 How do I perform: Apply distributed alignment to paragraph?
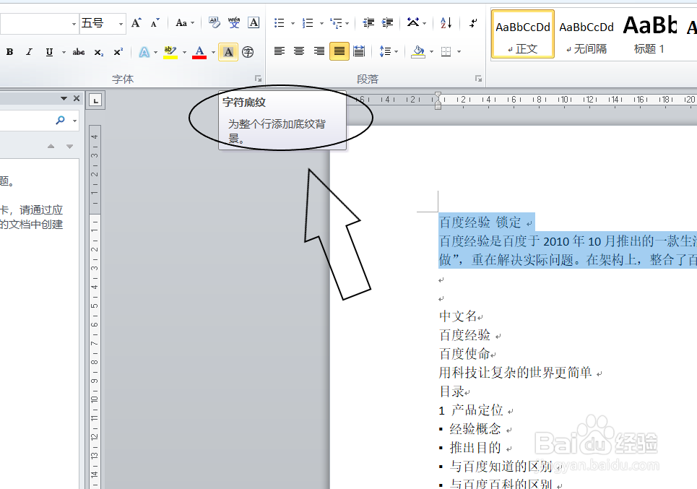(359, 51)
